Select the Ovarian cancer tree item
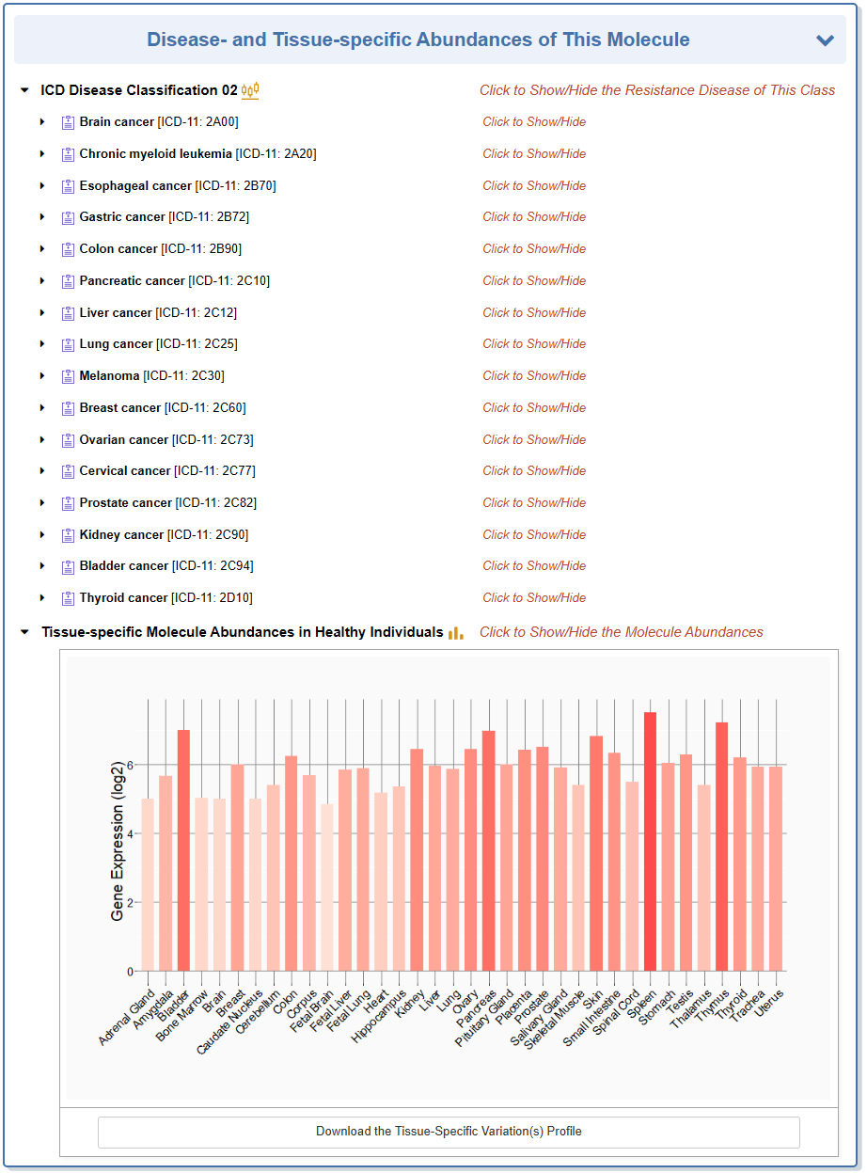This screenshot has width=867, height=1173. pos(124,440)
